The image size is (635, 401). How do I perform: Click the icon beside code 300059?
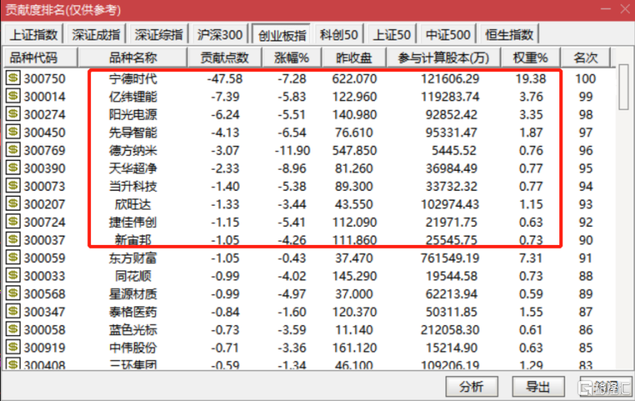[x=13, y=257]
